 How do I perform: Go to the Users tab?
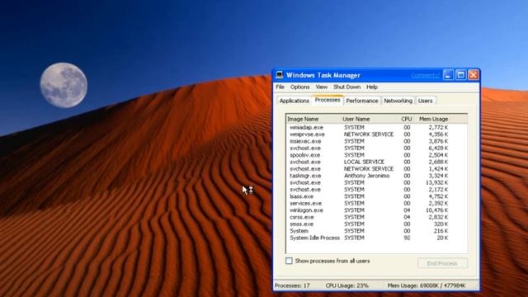426,101
